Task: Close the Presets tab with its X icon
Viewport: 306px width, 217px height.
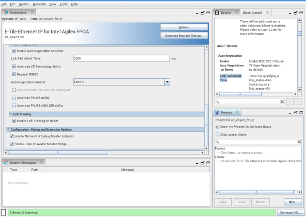Action: click(x=237, y=112)
